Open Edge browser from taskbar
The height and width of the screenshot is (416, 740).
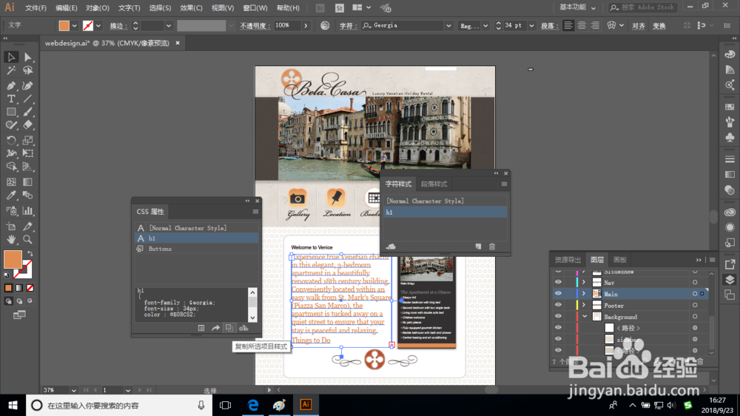(253, 405)
